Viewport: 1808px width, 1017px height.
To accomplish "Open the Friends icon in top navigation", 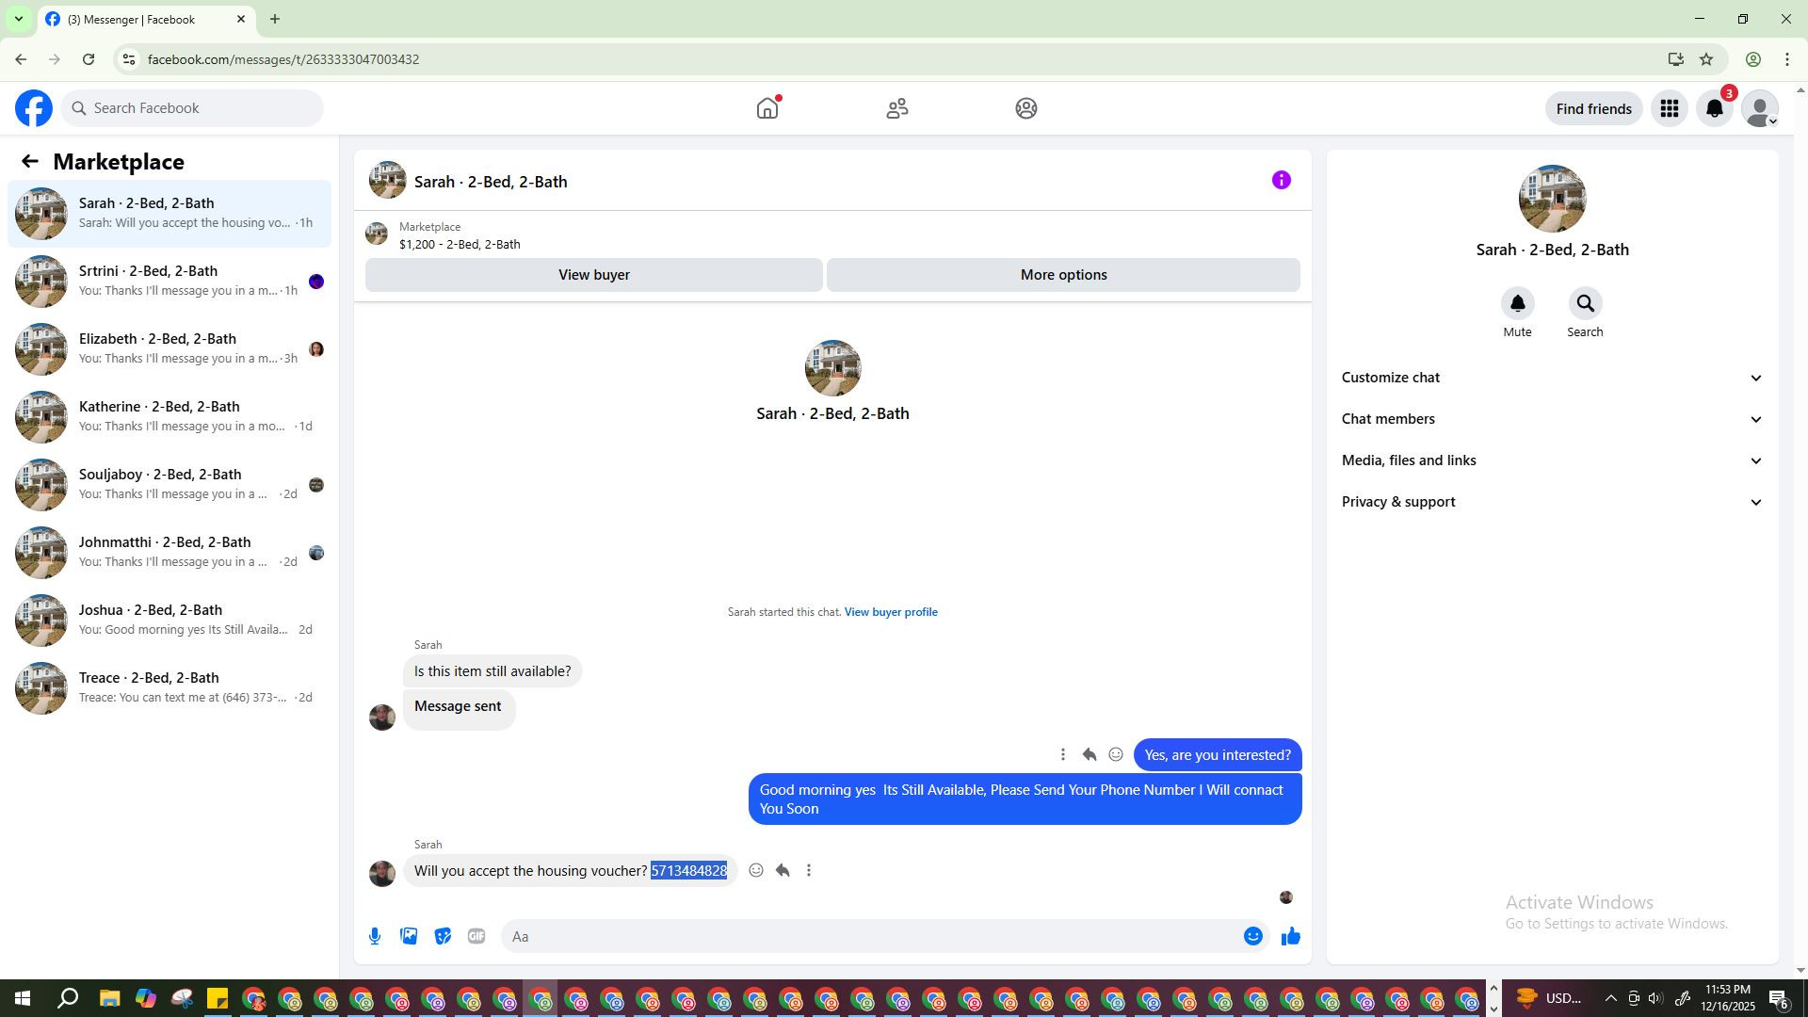I will [x=897, y=108].
